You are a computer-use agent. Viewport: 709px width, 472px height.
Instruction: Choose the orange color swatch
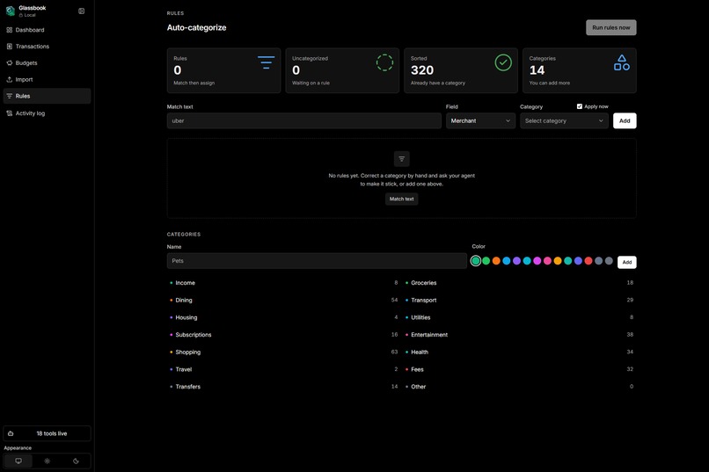(496, 261)
